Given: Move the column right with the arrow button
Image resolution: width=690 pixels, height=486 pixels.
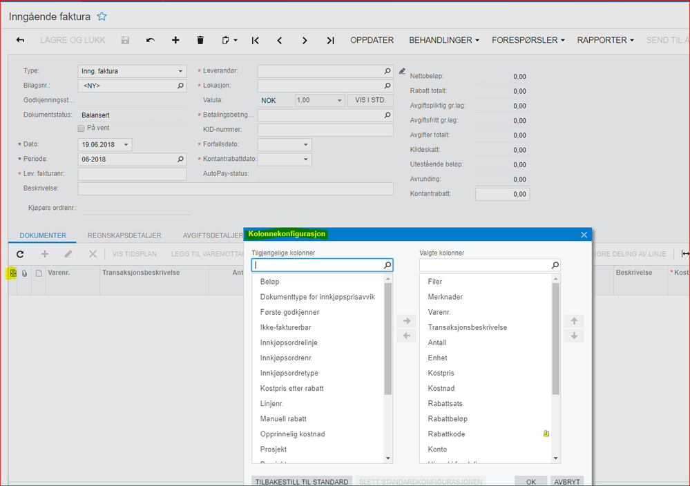Looking at the screenshot, I should pyautogui.click(x=406, y=321).
